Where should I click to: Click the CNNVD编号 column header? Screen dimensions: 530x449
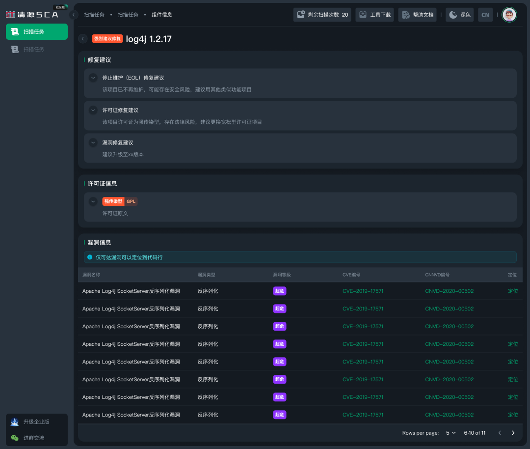point(437,275)
